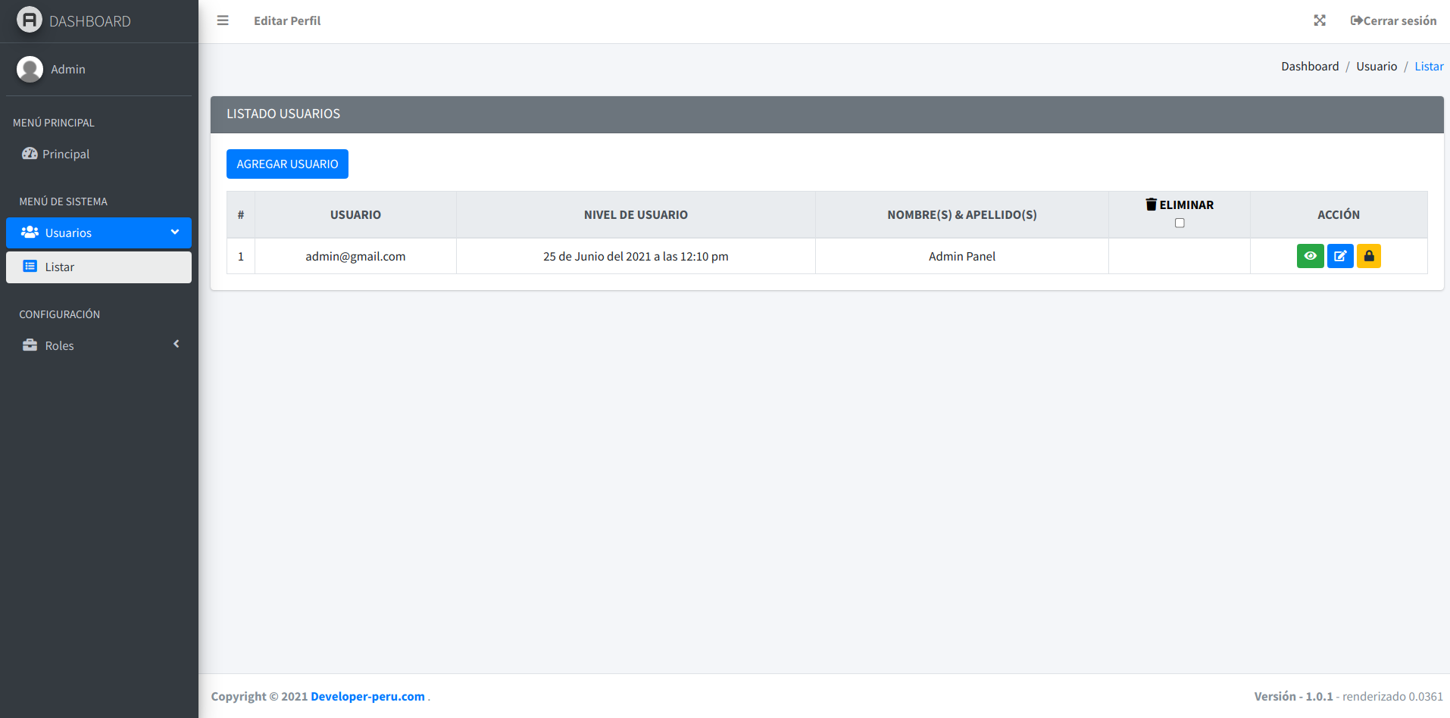The image size is (1450, 718).
Task: Click the Versión - 1.0.1 footer text
Action: (x=1293, y=696)
